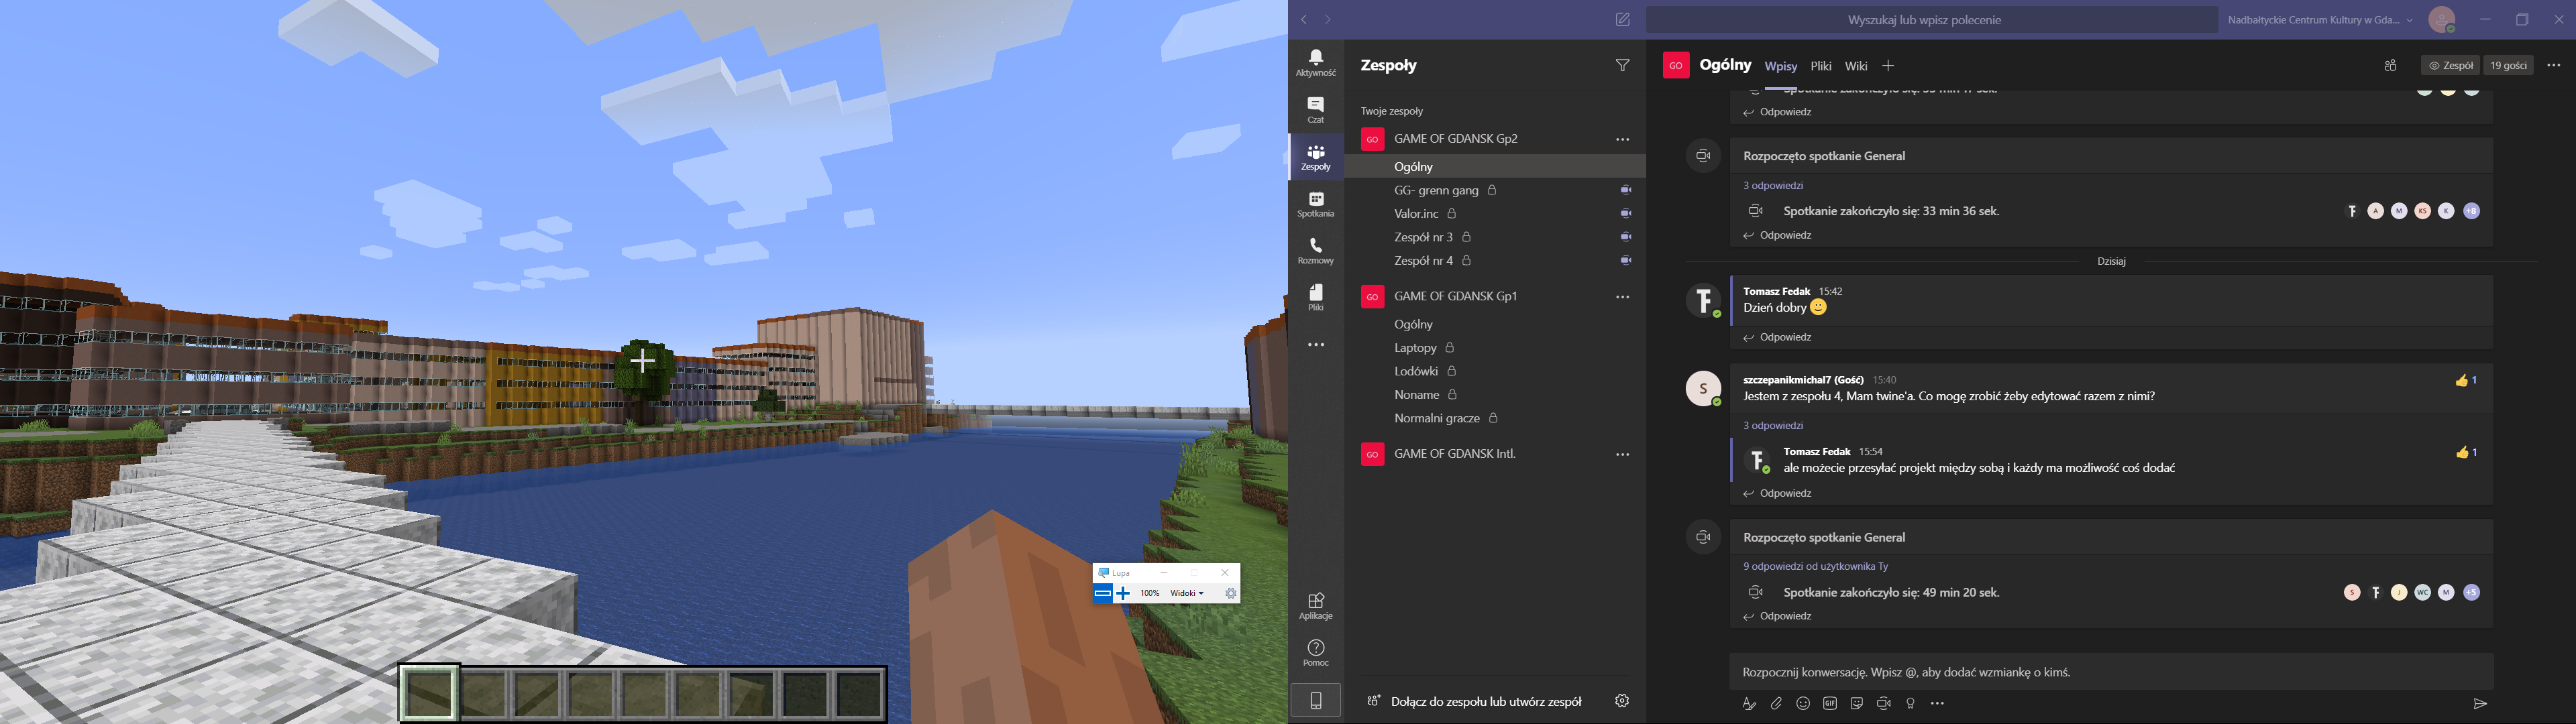Zoom out with Lupa minus button
2576x724 pixels.
(1102, 593)
